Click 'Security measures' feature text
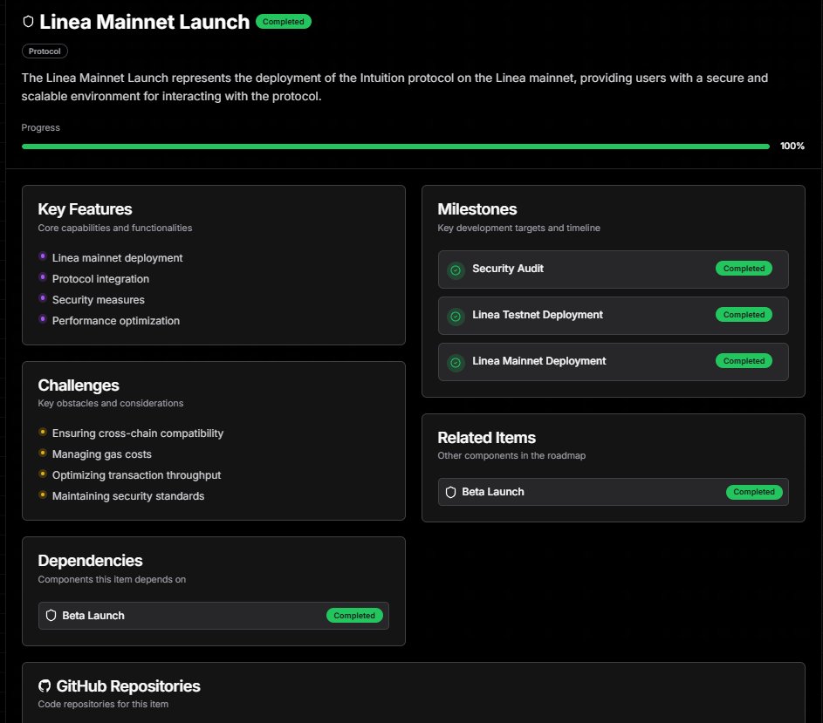The width and height of the screenshot is (823, 723). coord(98,300)
